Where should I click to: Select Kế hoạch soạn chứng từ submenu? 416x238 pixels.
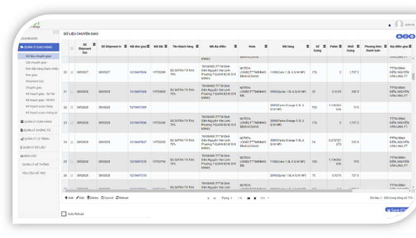[41, 112]
